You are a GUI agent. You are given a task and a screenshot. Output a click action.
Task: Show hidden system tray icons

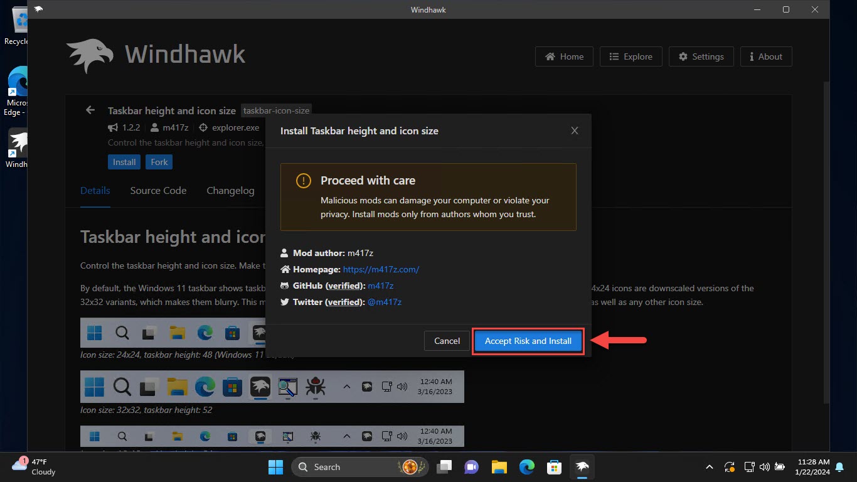pos(710,467)
